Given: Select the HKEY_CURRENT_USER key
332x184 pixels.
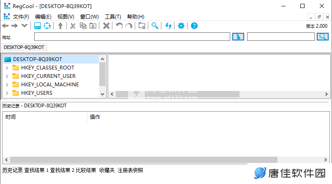Looking at the screenshot, I should point(48,76).
